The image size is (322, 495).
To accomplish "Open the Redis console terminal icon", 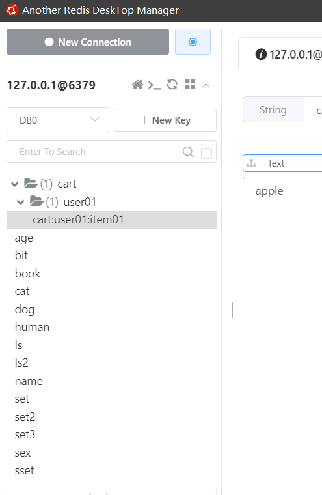I will pyautogui.click(x=155, y=85).
